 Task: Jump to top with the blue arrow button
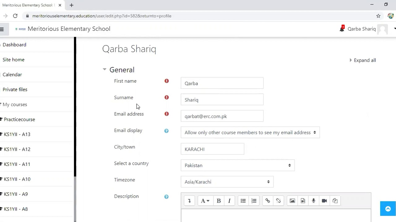pos(388,209)
